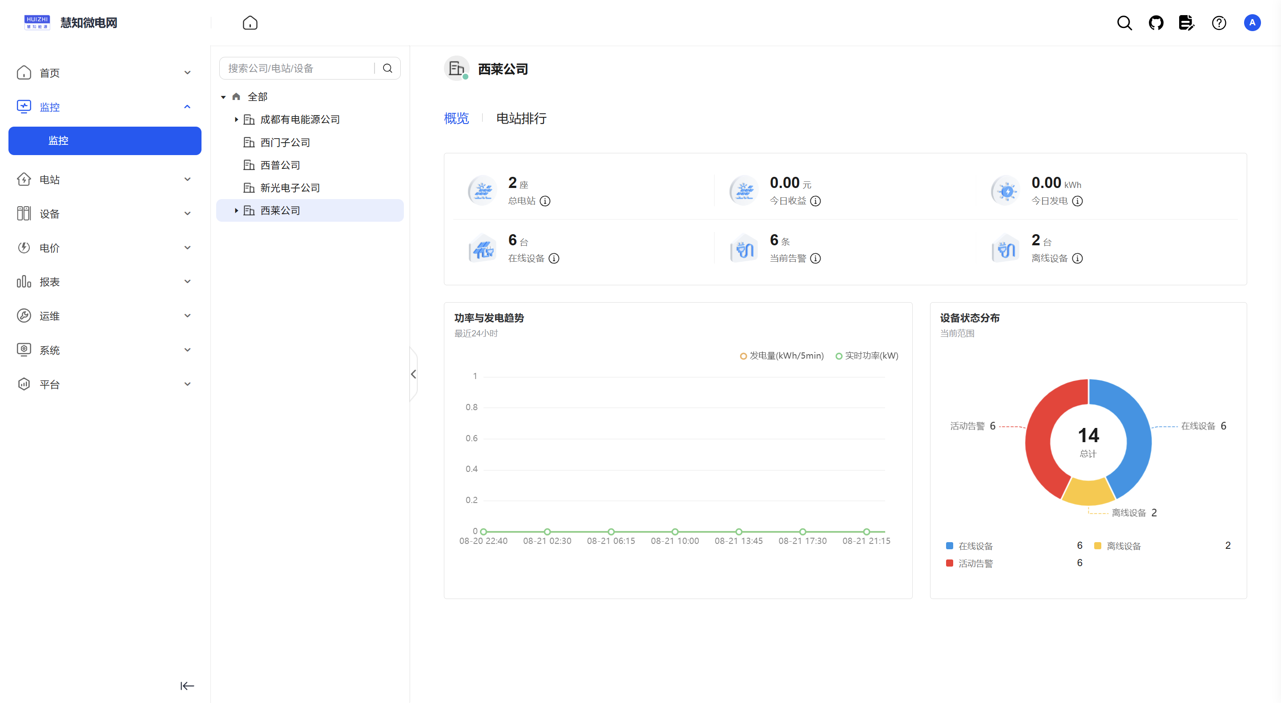Image resolution: width=1281 pixels, height=703 pixels.
Task: Open the user avatar A
Action: [x=1252, y=23]
